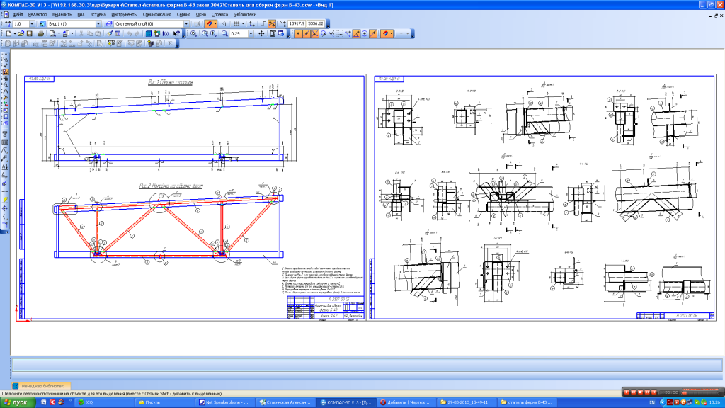Activate the context help arrow
The image size is (725, 408).
click(176, 34)
